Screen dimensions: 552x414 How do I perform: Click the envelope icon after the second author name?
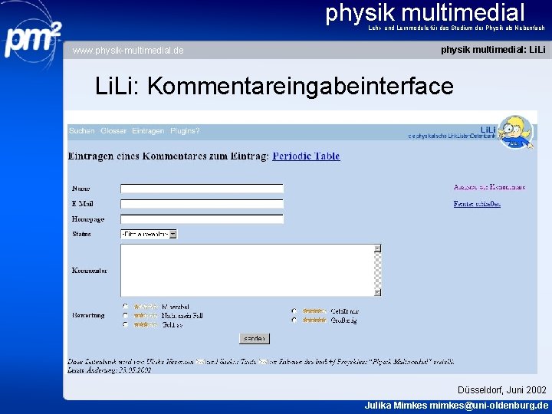(263, 362)
